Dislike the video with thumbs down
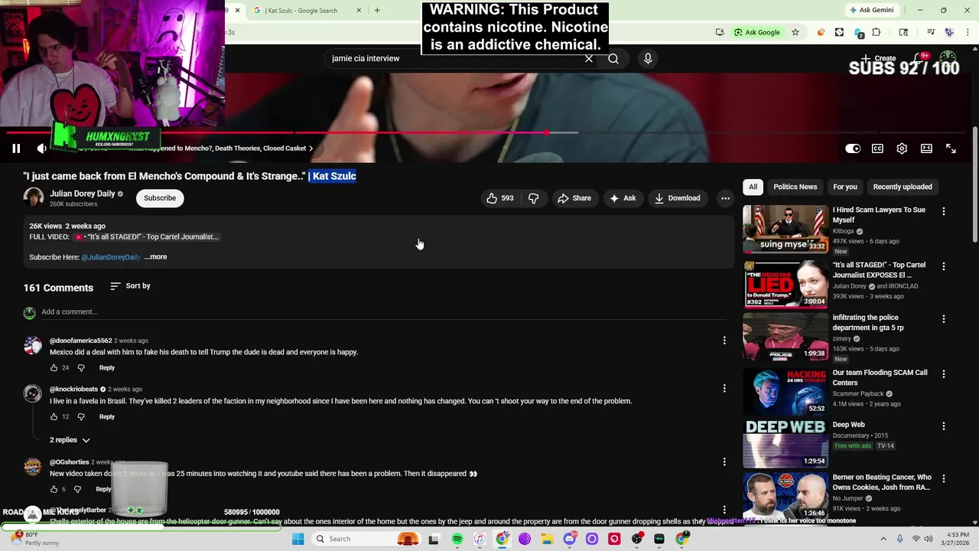The width and height of the screenshot is (979, 551). point(534,198)
